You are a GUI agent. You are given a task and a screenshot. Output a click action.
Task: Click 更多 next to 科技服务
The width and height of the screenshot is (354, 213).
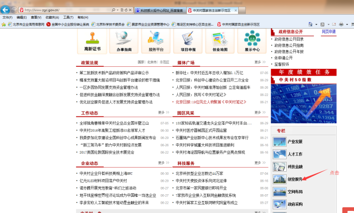260,163
